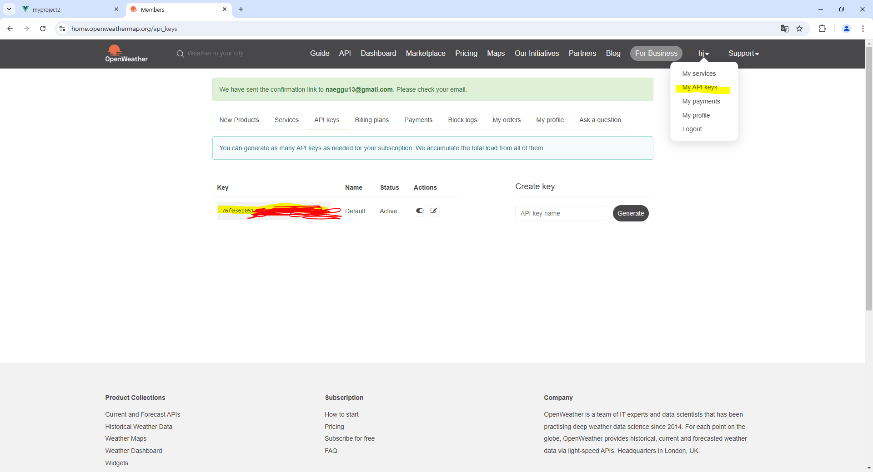Focus the Weather in your city search field
This screenshot has width=873, height=472.
tap(216, 54)
